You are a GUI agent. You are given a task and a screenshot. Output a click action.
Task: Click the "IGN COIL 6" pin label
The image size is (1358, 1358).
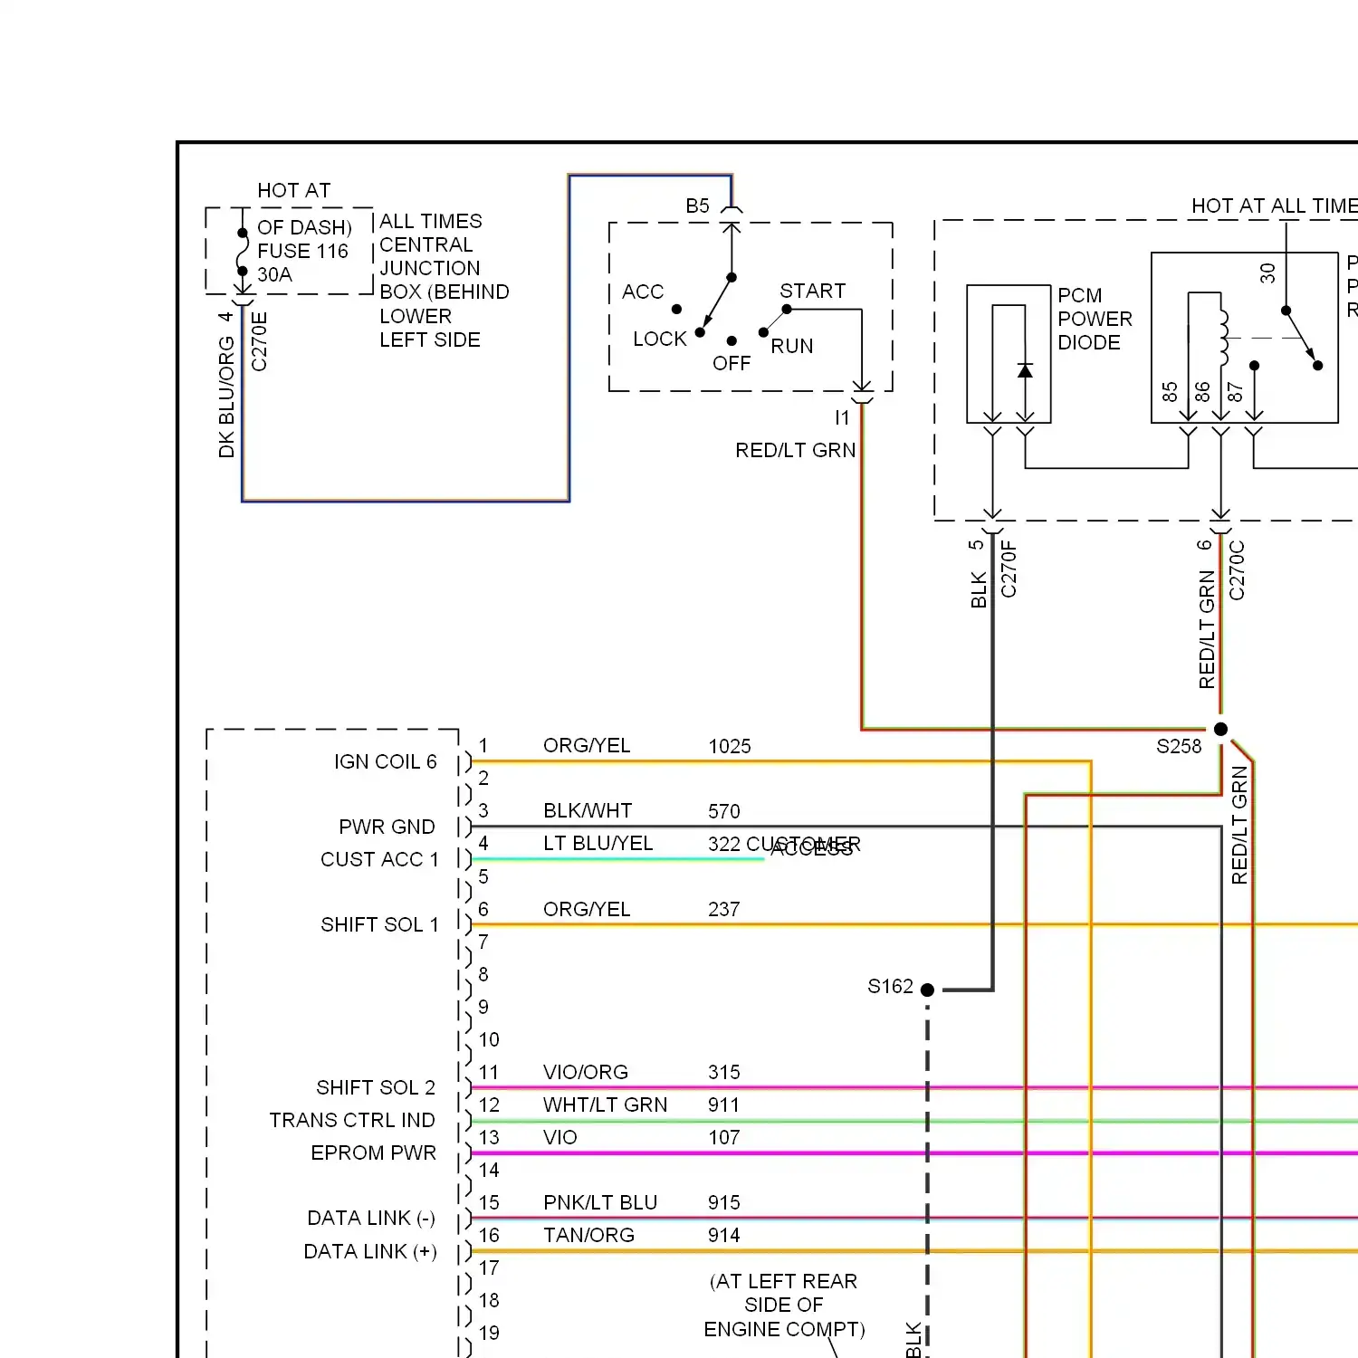click(386, 761)
